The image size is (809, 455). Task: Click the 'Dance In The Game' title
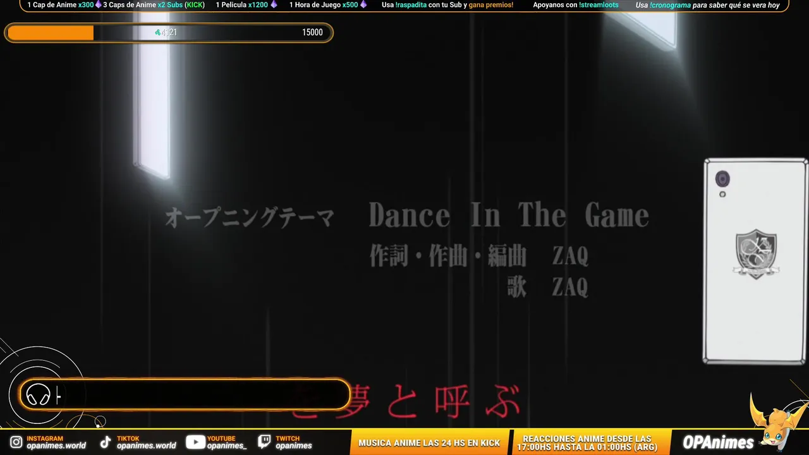click(x=509, y=215)
